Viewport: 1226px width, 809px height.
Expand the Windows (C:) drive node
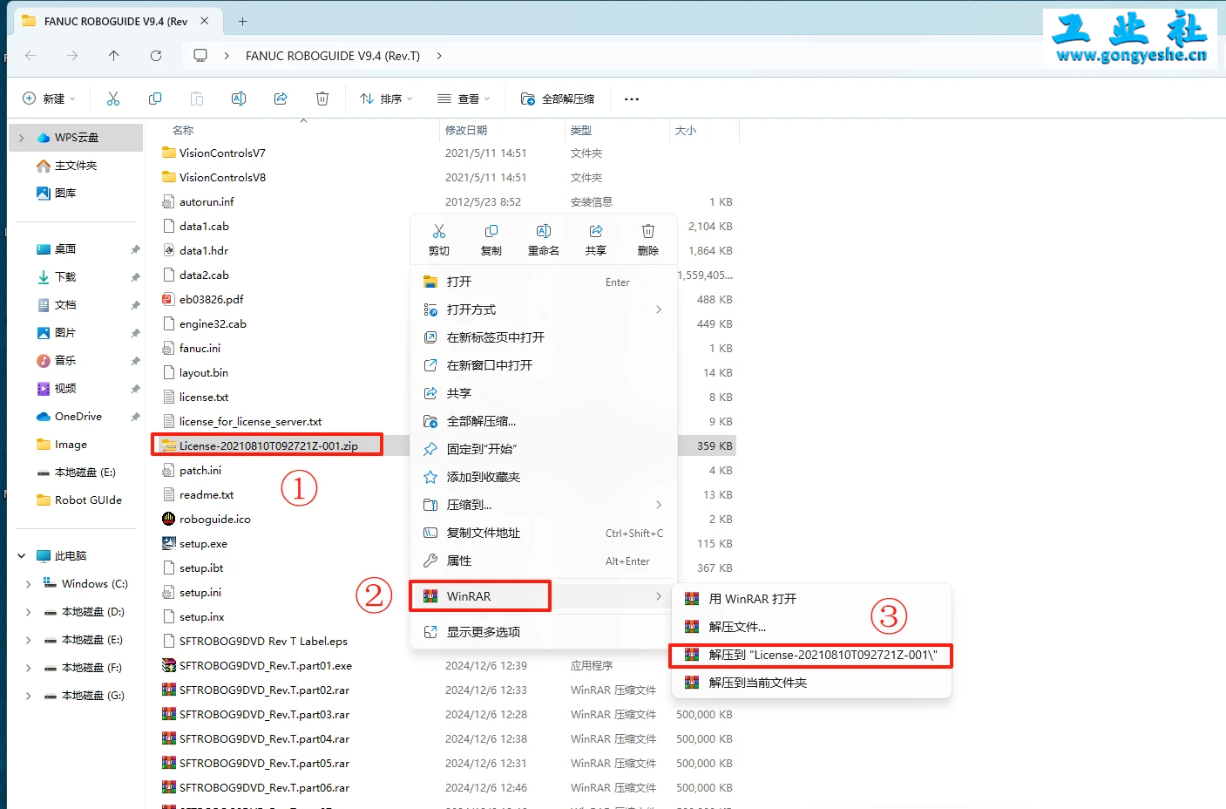tap(29, 584)
